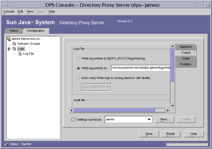Click the horizontal scrollbar right arrow
The image size is (212, 149).
click(x=168, y=110)
